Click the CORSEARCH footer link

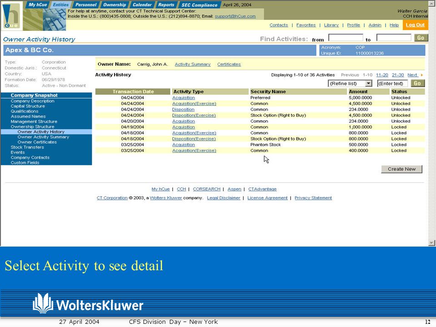(x=207, y=189)
